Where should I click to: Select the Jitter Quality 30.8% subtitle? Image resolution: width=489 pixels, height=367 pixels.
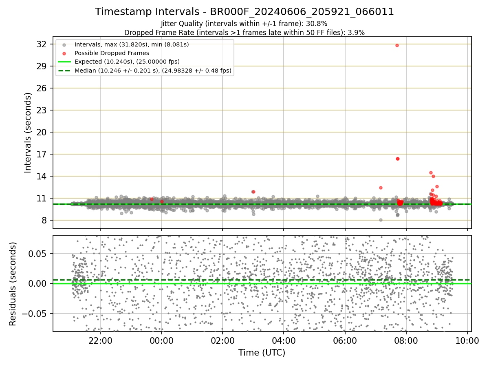244,24
